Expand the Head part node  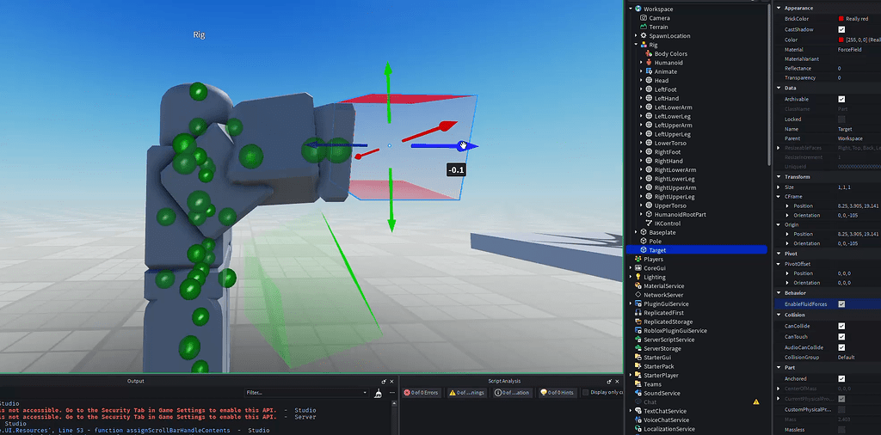(x=642, y=81)
